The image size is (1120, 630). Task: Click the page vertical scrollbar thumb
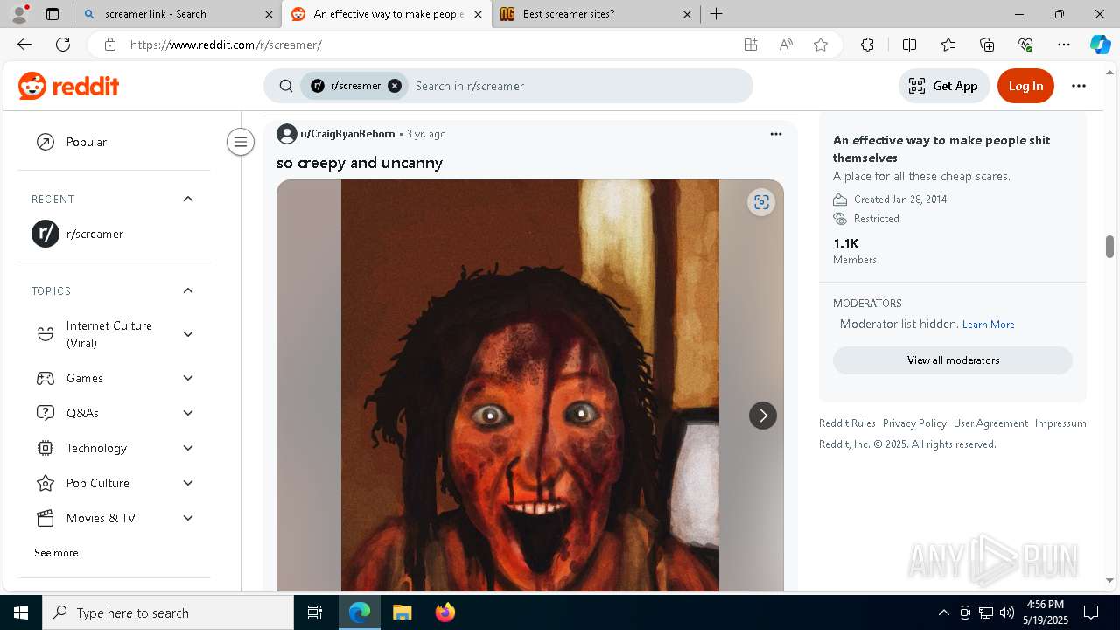click(x=1109, y=247)
